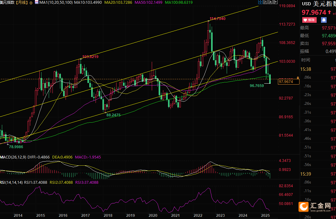Click the RSI3:37.4088 value
The image size is (336, 219).
[x=87, y=182]
